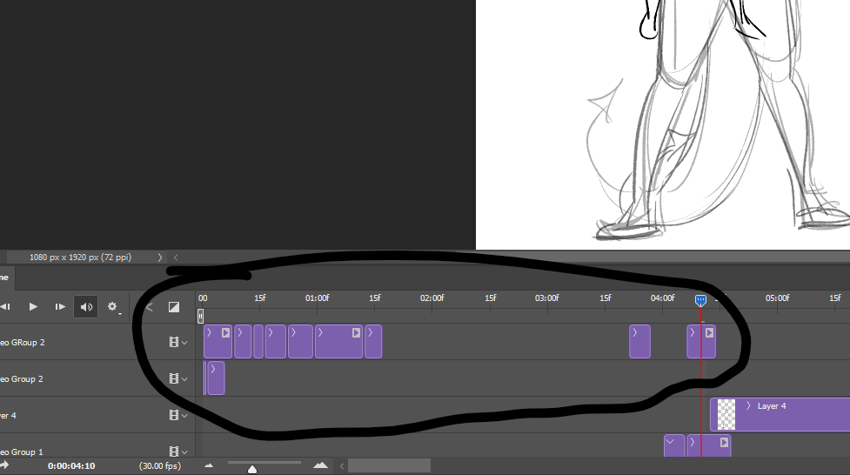The image size is (850, 475).
Task: Click the Layer 4 clip thumbnail
Action: pyautogui.click(x=726, y=415)
